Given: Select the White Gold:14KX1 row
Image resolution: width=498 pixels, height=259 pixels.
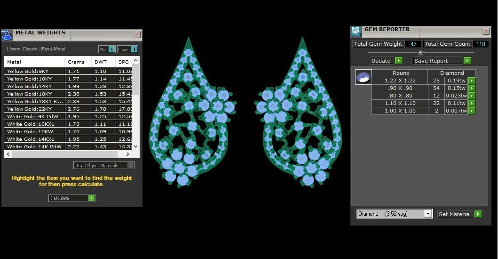Looking at the screenshot, I should 68,139.
